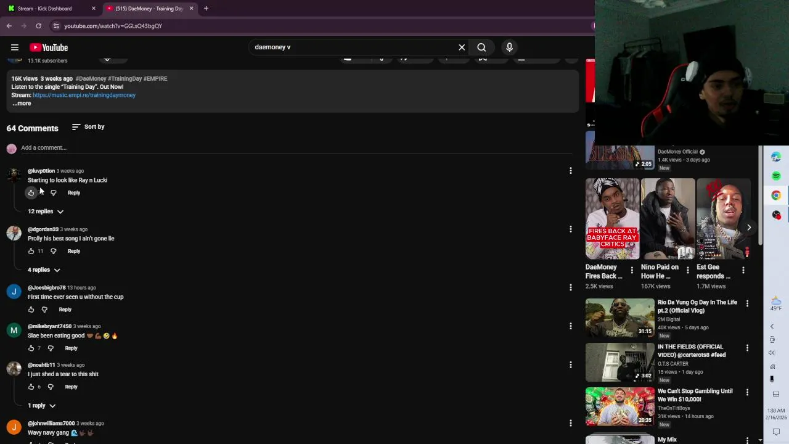The image size is (789, 444).
Task: Expand the 12 replies thread
Action: [x=46, y=212]
